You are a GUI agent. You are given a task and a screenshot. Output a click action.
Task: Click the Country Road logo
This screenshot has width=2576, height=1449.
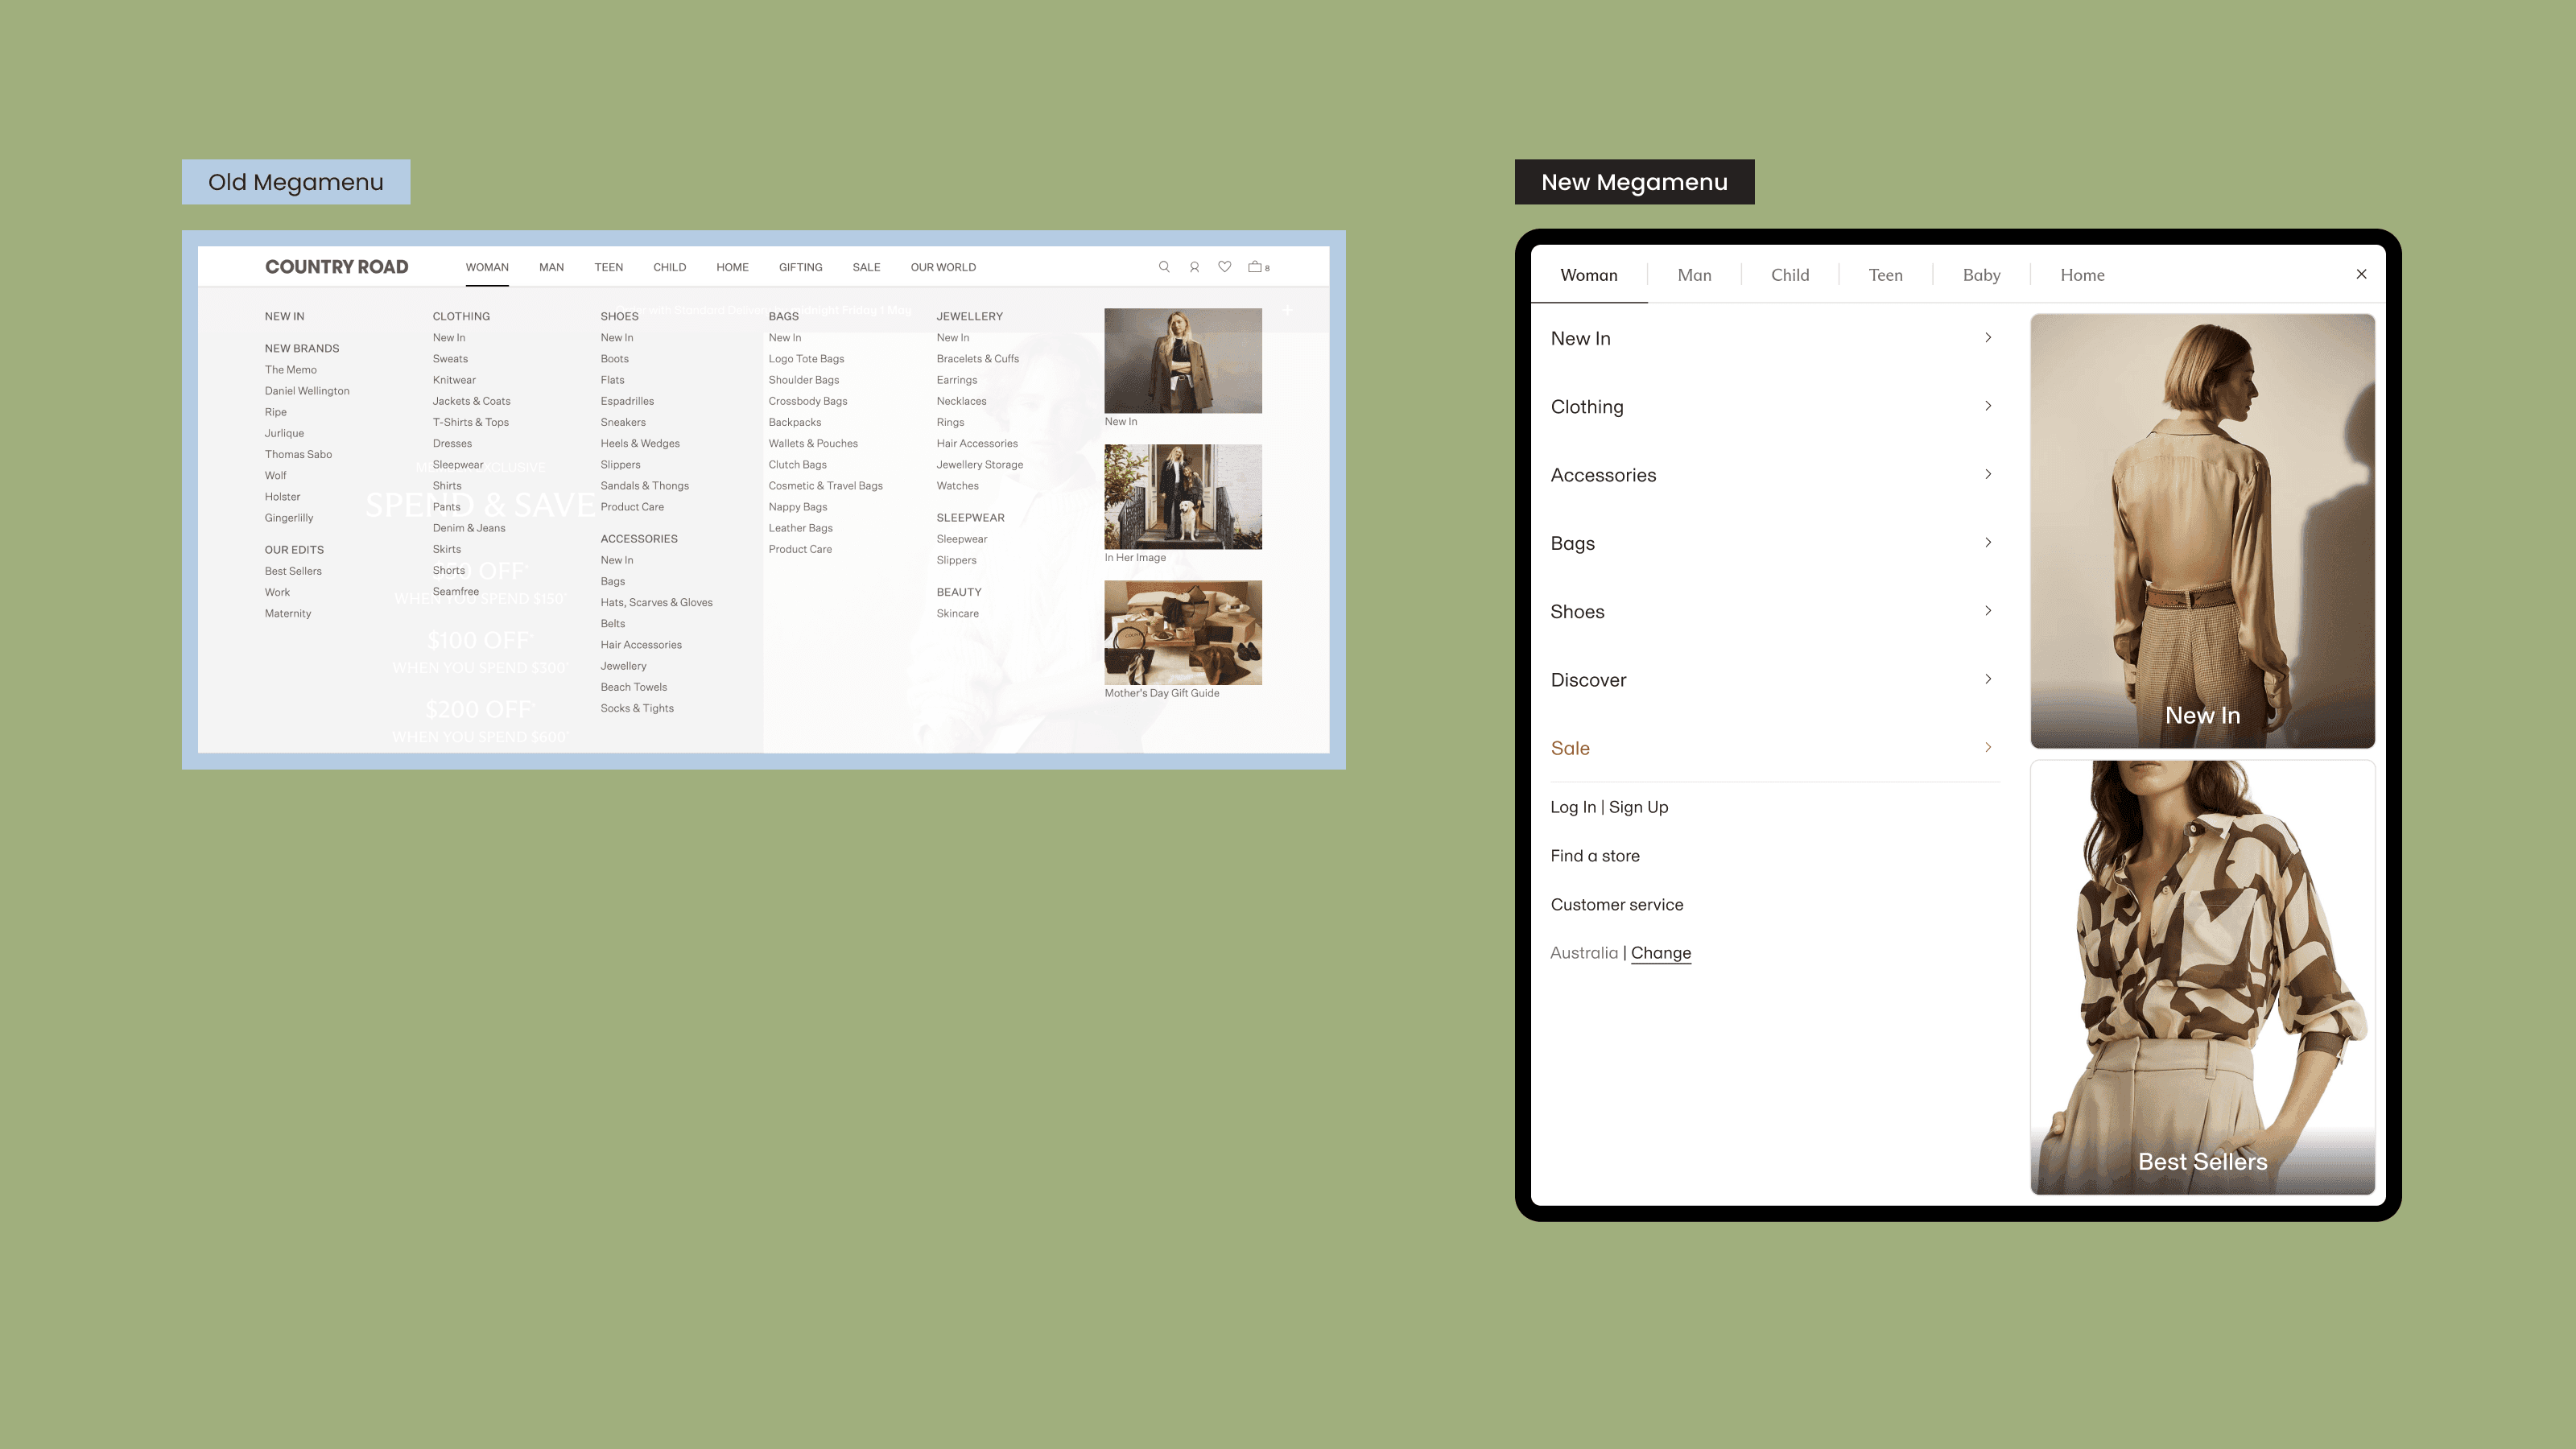tap(336, 267)
